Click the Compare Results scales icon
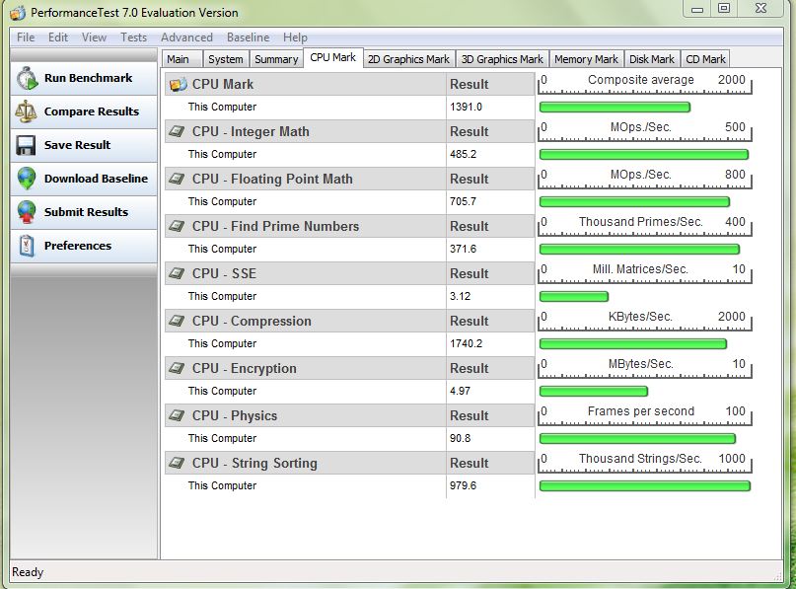796x589 pixels. click(26, 111)
